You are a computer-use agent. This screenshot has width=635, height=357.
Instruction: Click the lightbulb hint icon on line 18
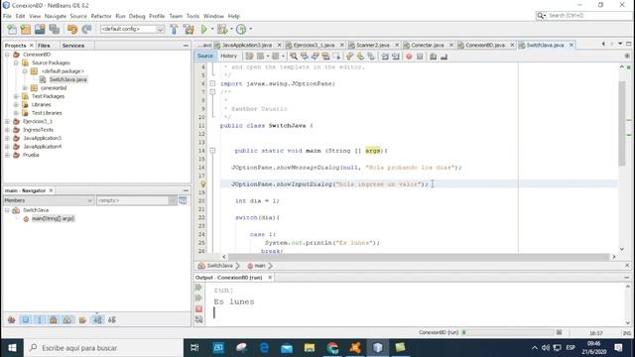(203, 184)
